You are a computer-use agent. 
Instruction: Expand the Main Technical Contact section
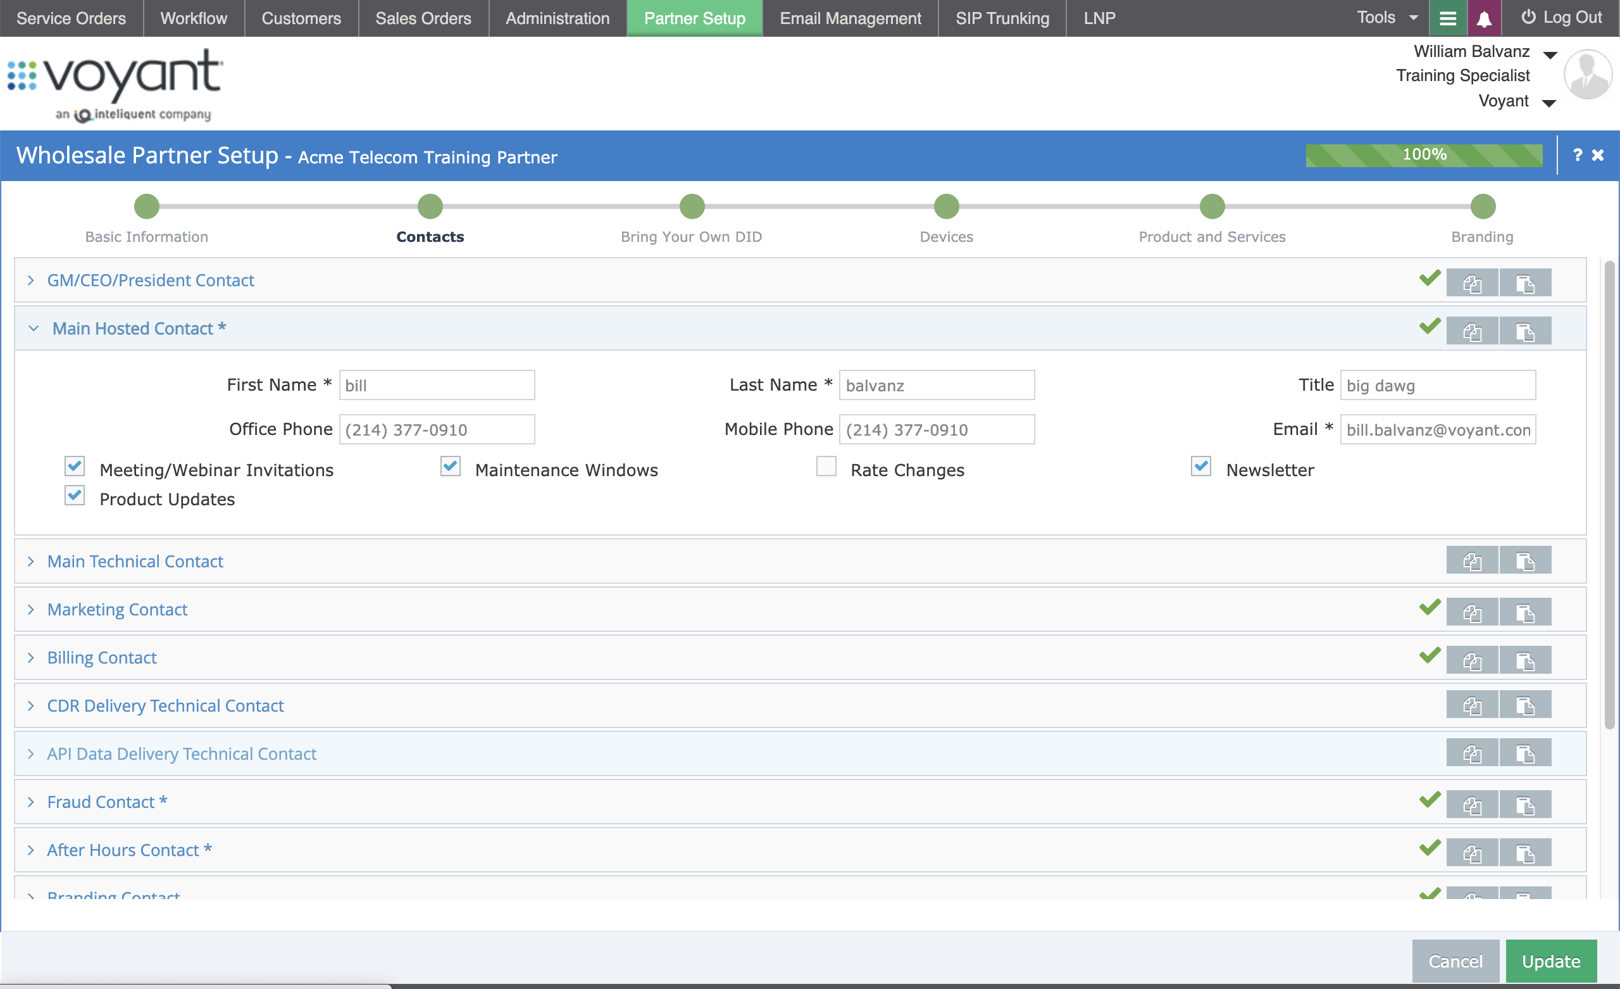(x=135, y=560)
